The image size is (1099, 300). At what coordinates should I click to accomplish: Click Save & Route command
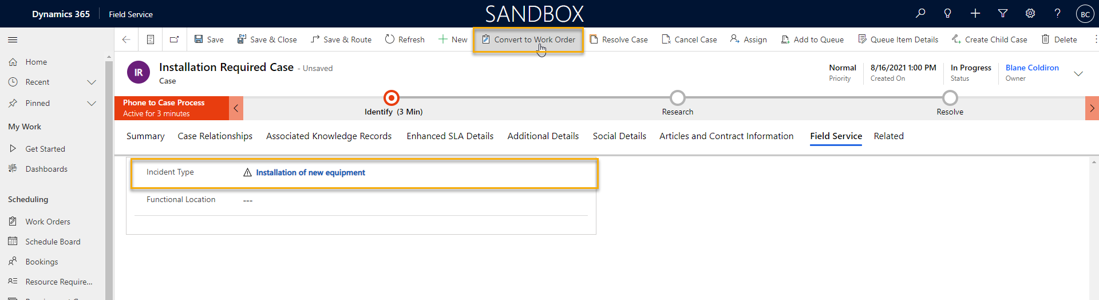[341, 40]
